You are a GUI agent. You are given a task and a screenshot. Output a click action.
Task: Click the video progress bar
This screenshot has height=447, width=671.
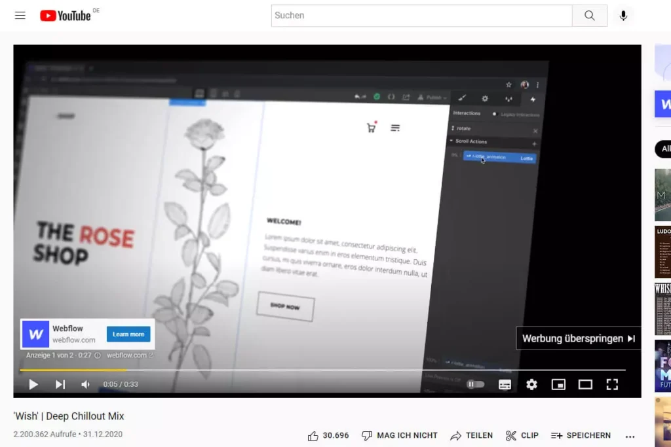click(328, 370)
